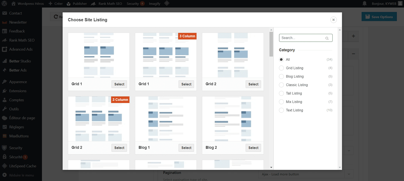Click the plus icon behind the dialog
Viewport: 404px width, 181px height.
coord(353,36)
